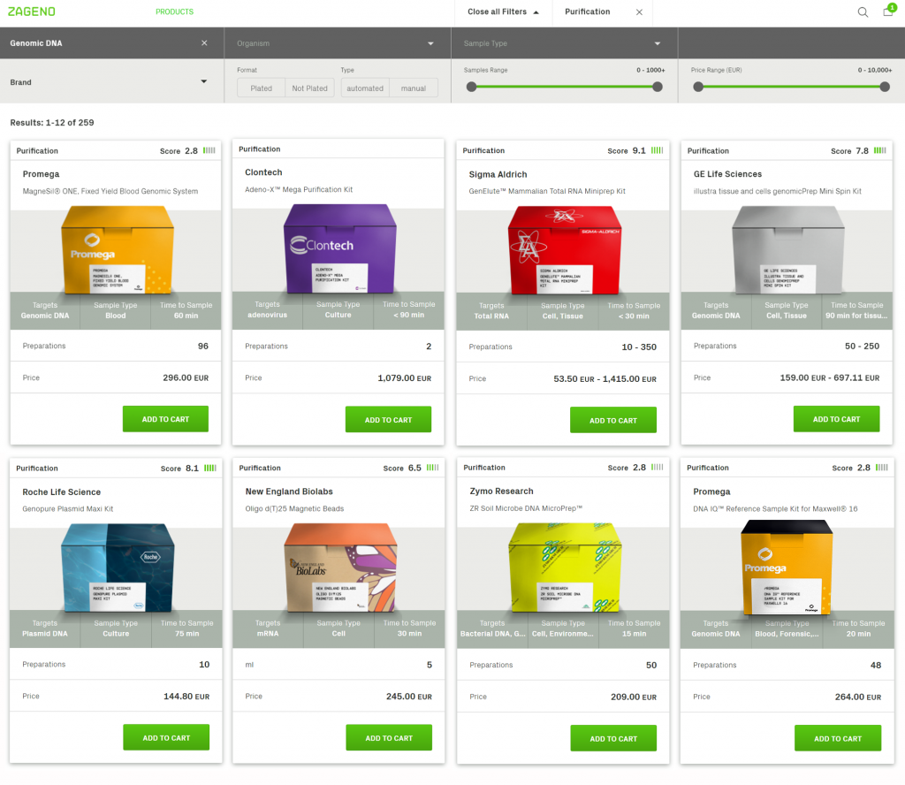Open the orange Promega MagneSil box image
Image resolution: width=905 pixels, height=785 pixels.
click(x=118, y=250)
